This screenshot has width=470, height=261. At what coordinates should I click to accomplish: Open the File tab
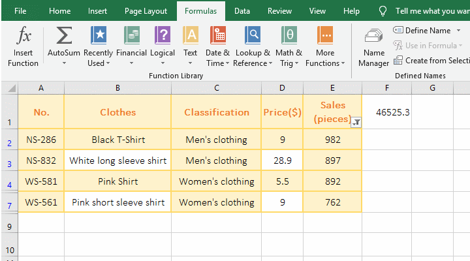tap(20, 11)
